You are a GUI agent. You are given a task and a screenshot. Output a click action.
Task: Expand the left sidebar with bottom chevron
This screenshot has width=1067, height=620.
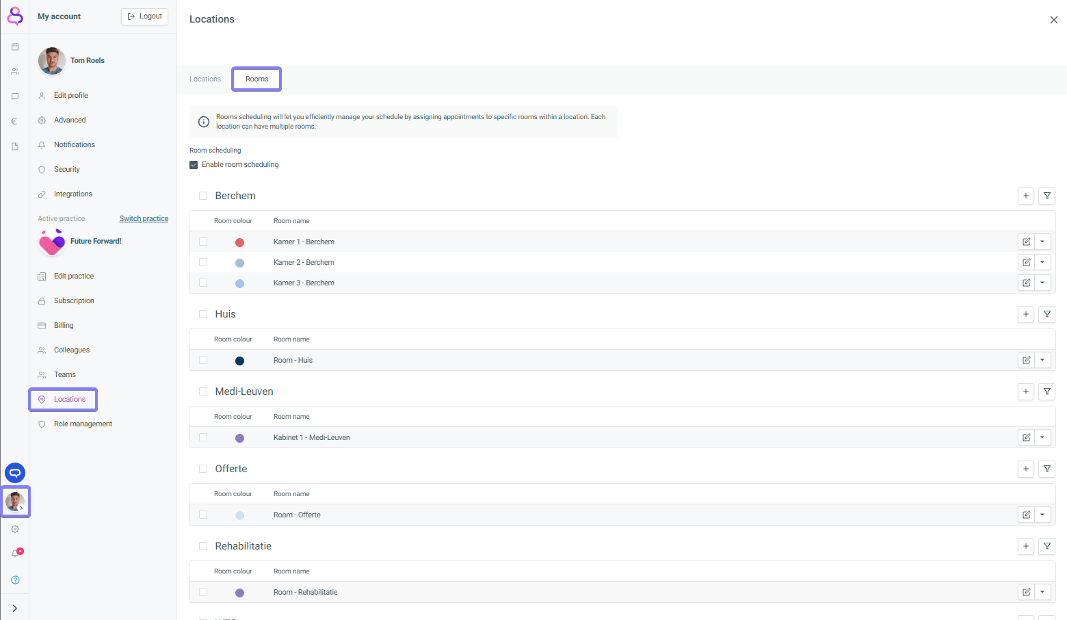coord(15,608)
